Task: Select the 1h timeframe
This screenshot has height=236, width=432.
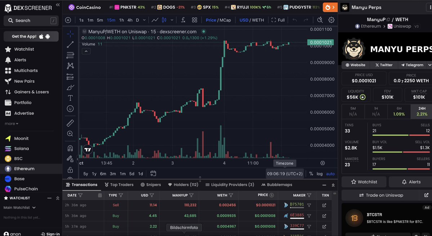Action: tap(121, 20)
